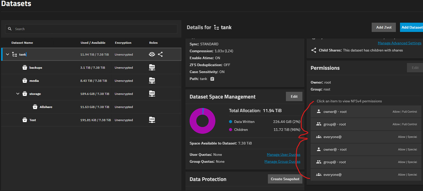Click the share icon in tank row
423x191 pixels.
[160, 54]
